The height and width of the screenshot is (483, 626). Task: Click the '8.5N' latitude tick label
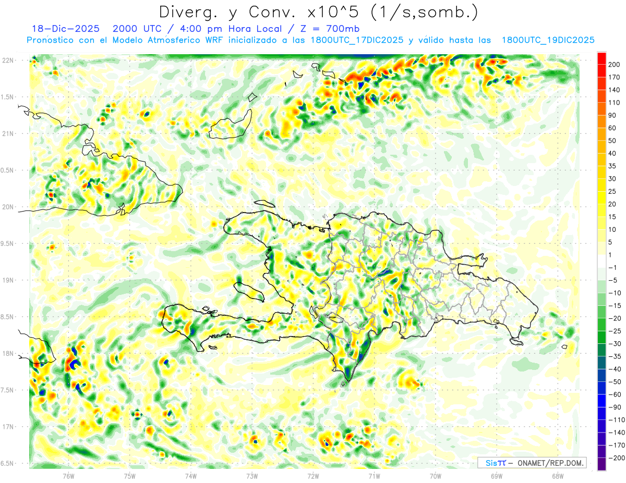tap(7, 317)
